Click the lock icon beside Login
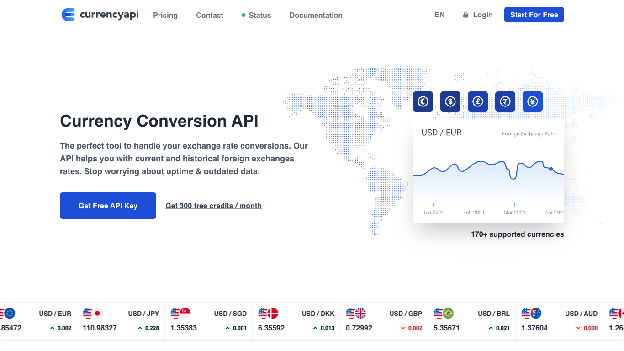The width and height of the screenshot is (624, 351). (x=465, y=15)
